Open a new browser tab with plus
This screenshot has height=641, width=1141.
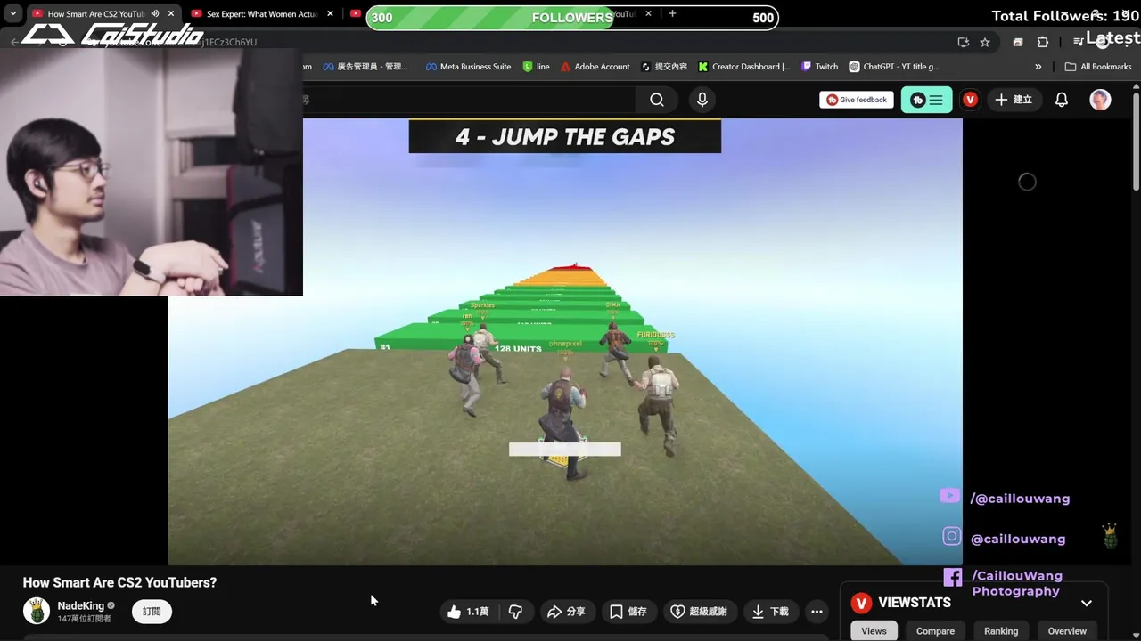point(672,13)
